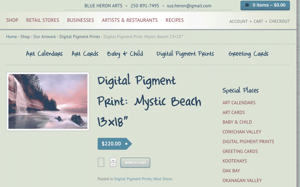Open Digital Pigment Prints category tab
The height and width of the screenshot is (187, 300).
pyautogui.click(x=185, y=54)
